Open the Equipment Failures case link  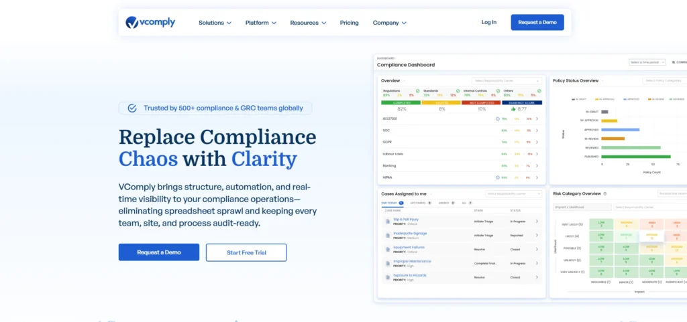pyautogui.click(x=409, y=247)
